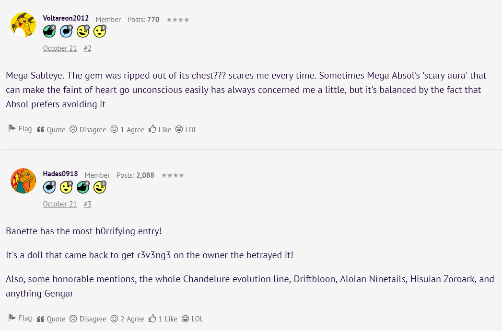Like Voltareon2012's post
The image size is (502, 331).
tap(160, 129)
